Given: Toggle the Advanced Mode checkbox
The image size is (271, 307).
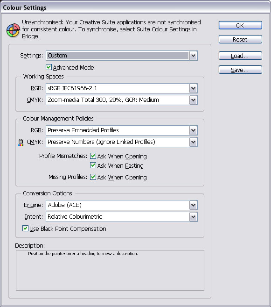Looking at the screenshot, I should click(49, 67).
